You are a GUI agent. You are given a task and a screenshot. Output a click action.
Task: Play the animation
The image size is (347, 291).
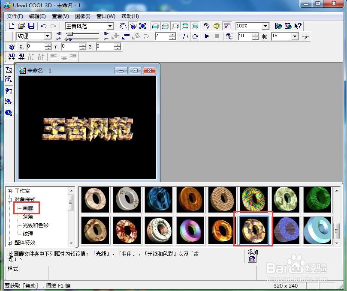point(207,36)
